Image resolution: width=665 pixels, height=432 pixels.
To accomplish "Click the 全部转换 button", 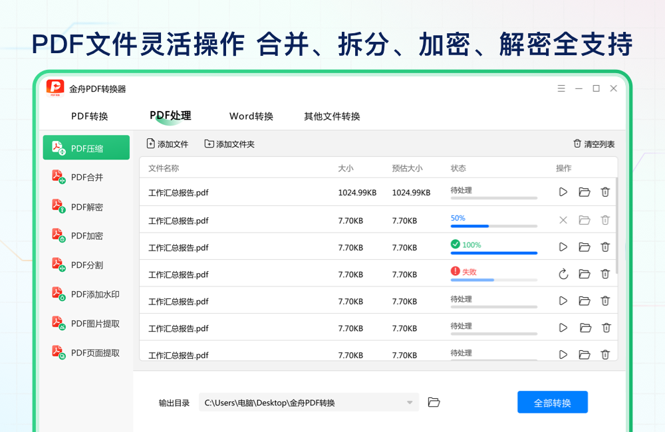I will pyautogui.click(x=552, y=402).
